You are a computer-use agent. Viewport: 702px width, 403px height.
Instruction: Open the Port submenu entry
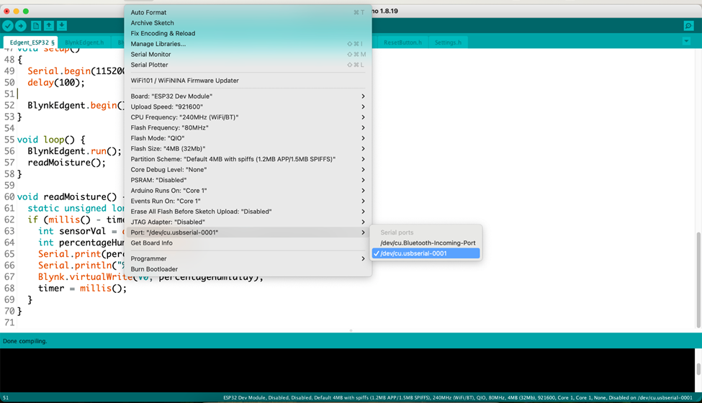(248, 232)
